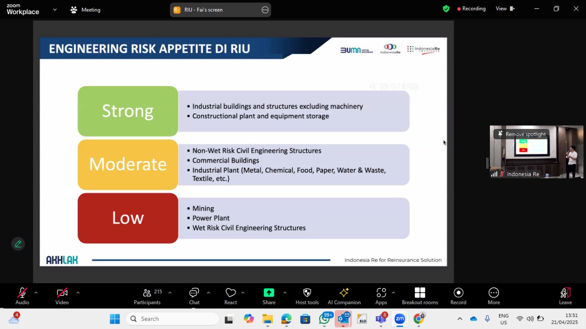Click the taskbar Search field
The image size is (586, 329).
click(x=173, y=319)
